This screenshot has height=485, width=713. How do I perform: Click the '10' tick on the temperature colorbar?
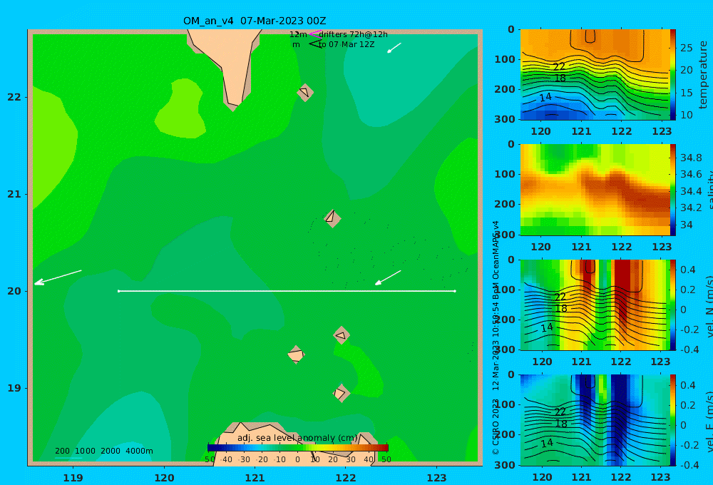click(687, 115)
